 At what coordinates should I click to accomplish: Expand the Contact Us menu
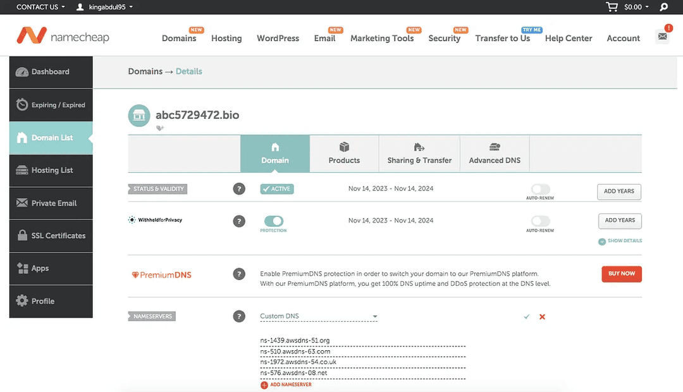(x=40, y=7)
